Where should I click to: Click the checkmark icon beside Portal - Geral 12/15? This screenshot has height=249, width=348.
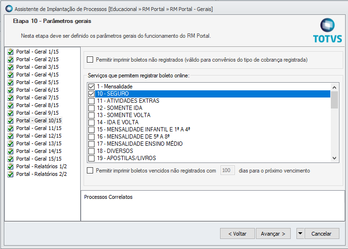[10, 136]
